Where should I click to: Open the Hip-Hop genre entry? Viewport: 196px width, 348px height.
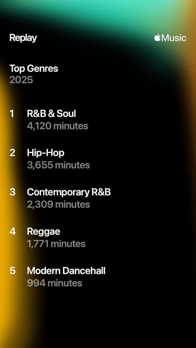click(46, 153)
